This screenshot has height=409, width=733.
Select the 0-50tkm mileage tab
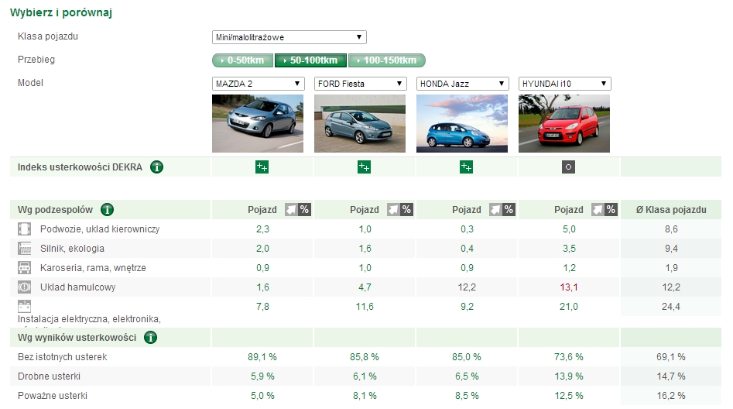[x=242, y=60]
